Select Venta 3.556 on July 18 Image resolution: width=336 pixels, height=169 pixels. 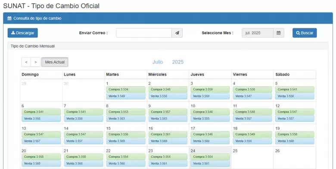point(252,141)
